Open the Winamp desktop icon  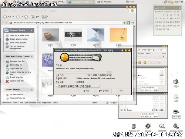[x=148, y=126]
